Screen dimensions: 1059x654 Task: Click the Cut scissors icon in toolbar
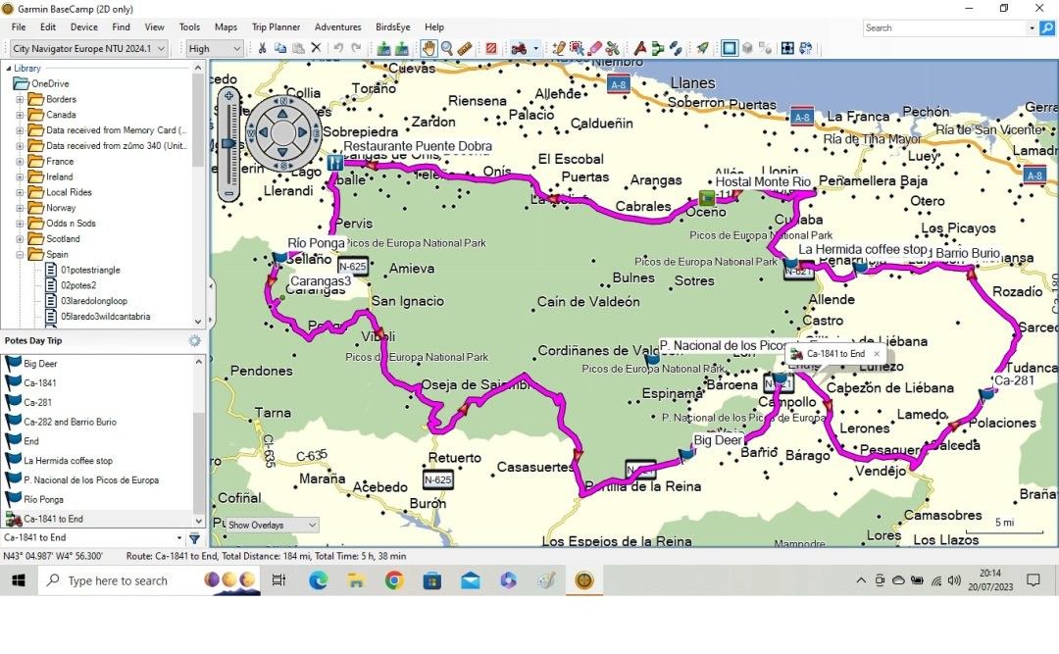click(x=262, y=49)
